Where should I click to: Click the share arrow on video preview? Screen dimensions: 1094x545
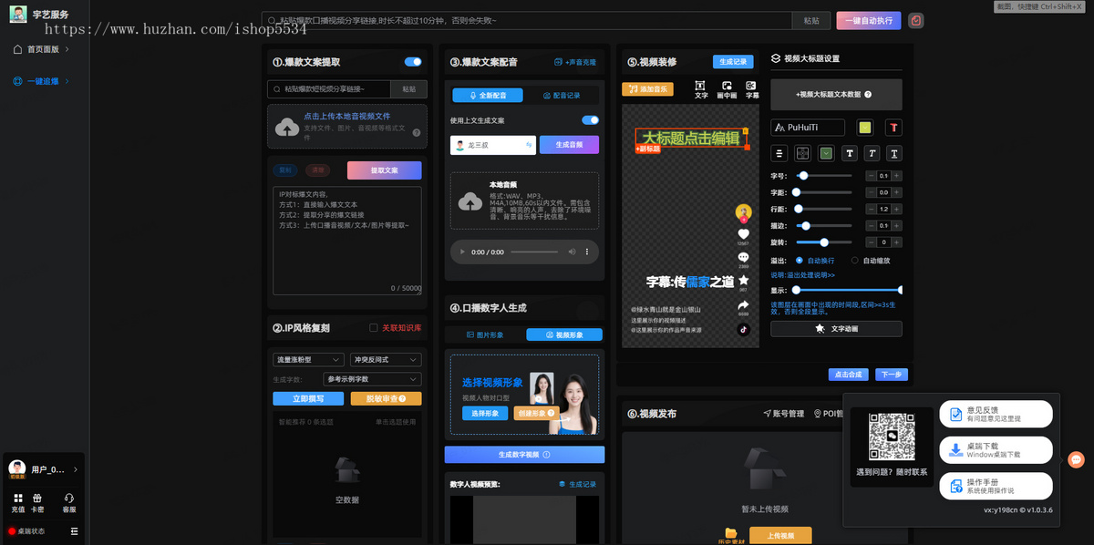click(x=743, y=305)
